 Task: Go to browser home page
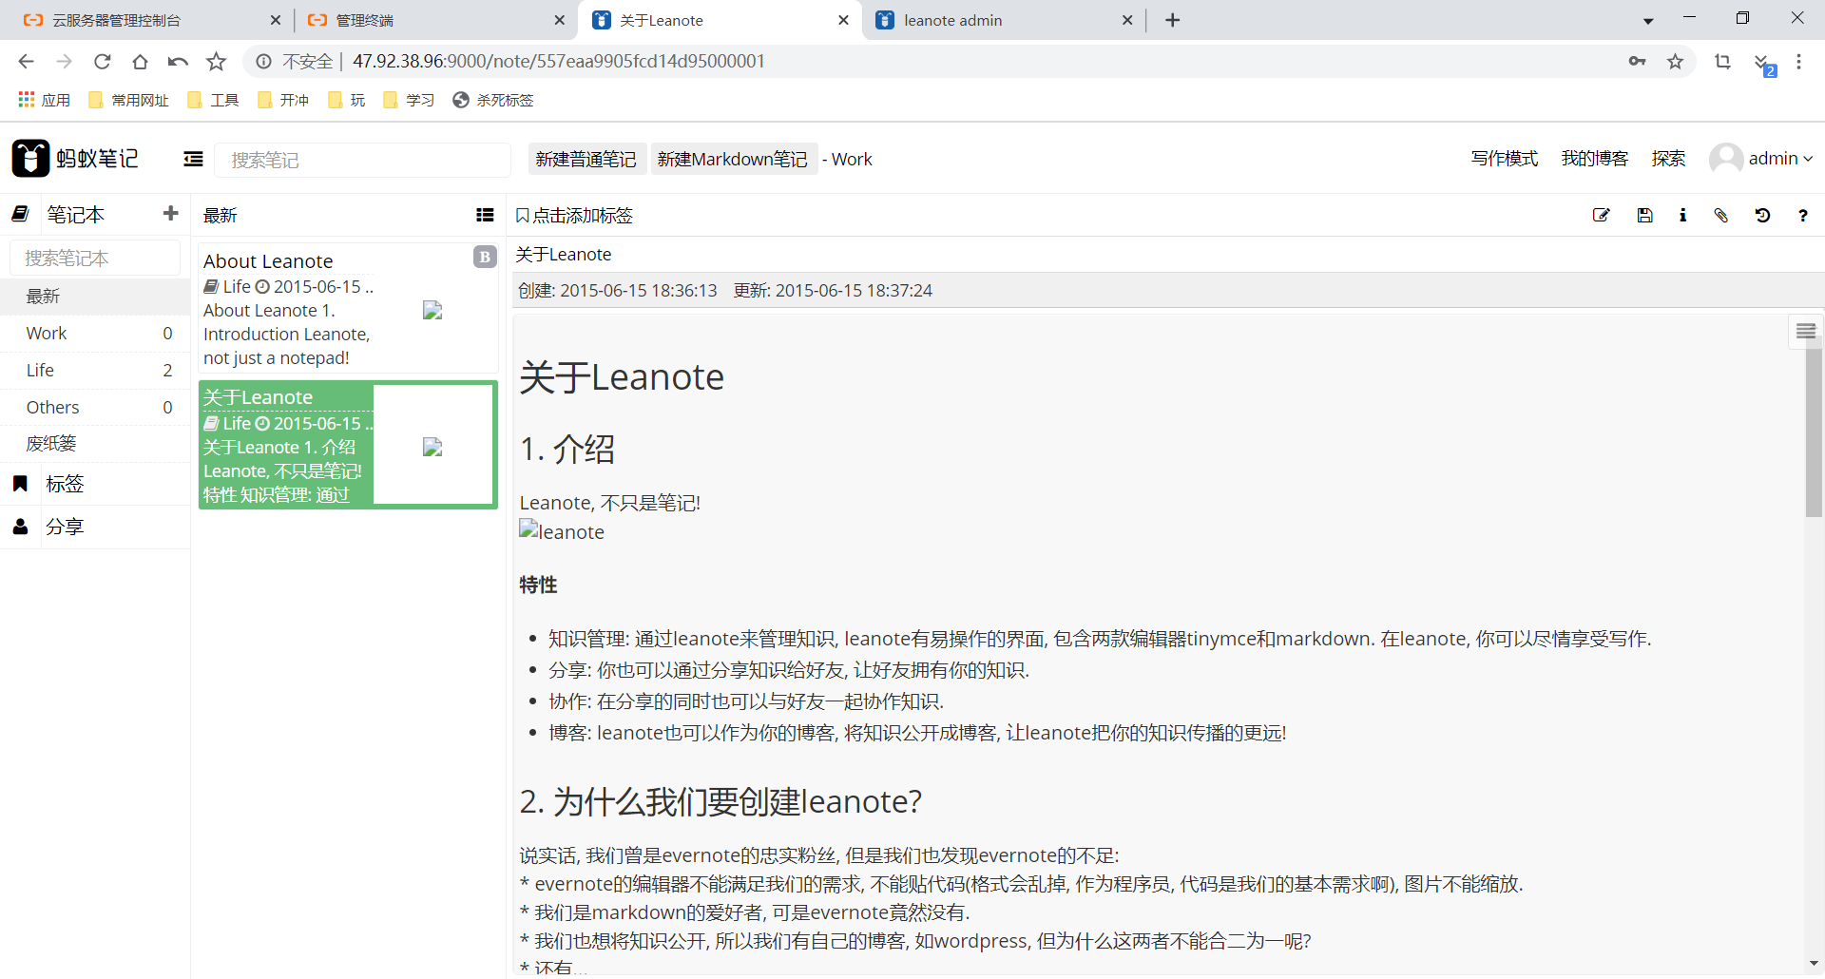coord(141,62)
